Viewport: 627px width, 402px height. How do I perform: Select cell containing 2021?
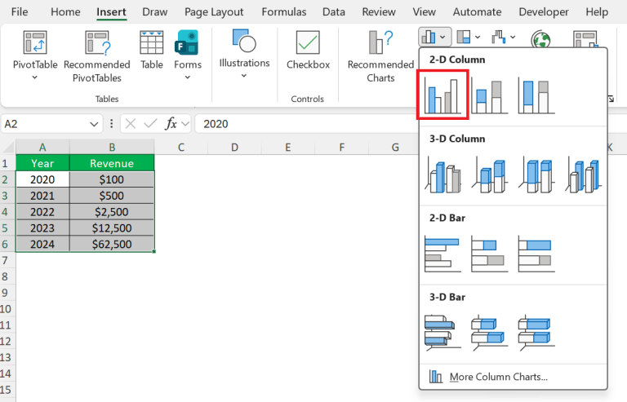[42, 196]
